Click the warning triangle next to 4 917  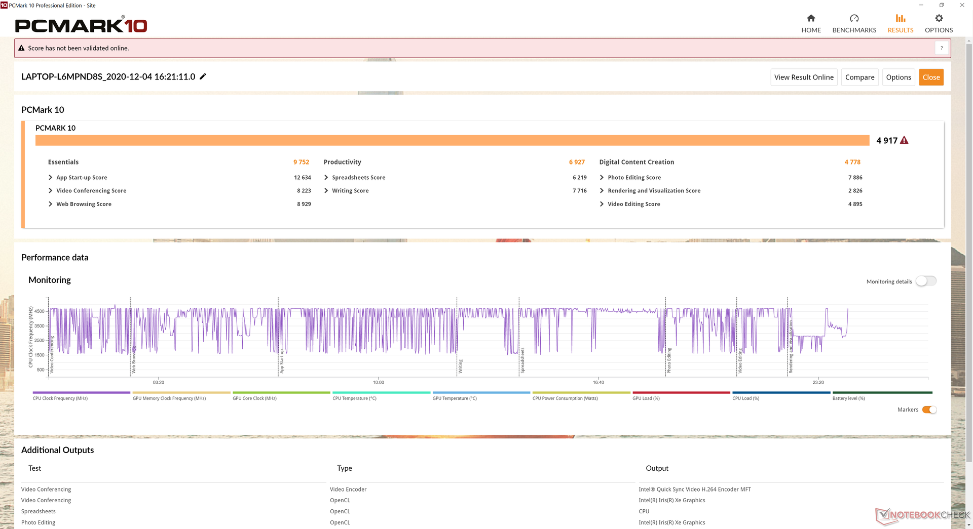[904, 140]
